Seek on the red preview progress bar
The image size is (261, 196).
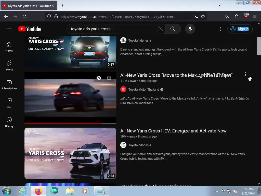click(70, 123)
